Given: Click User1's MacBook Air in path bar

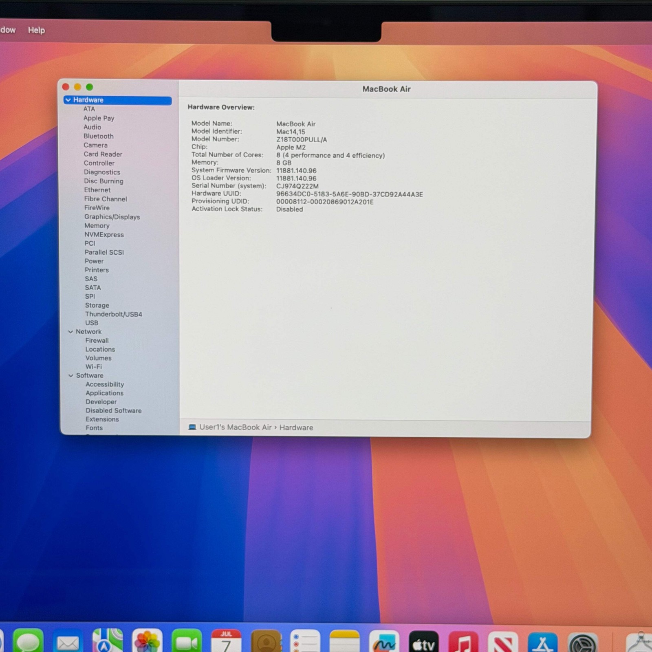Looking at the screenshot, I should click(236, 427).
